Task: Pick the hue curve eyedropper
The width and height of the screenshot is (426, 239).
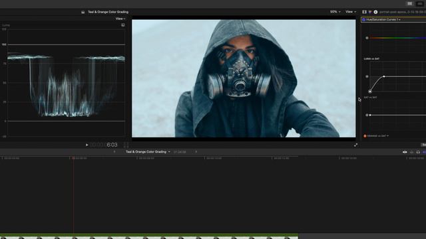Action: (367, 38)
